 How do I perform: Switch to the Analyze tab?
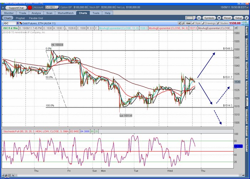click(x=36, y=13)
